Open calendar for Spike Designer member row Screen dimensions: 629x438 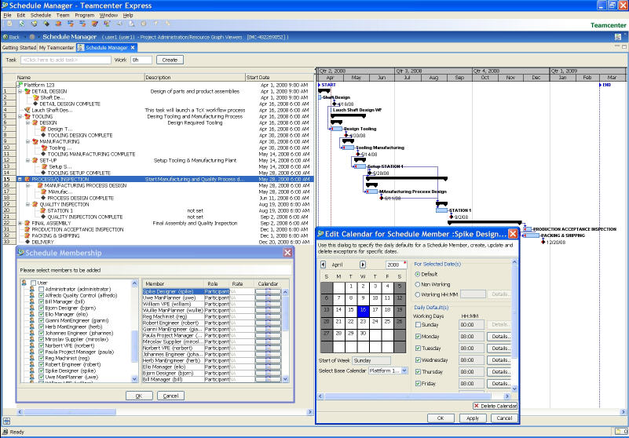pyautogui.click(x=268, y=291)
